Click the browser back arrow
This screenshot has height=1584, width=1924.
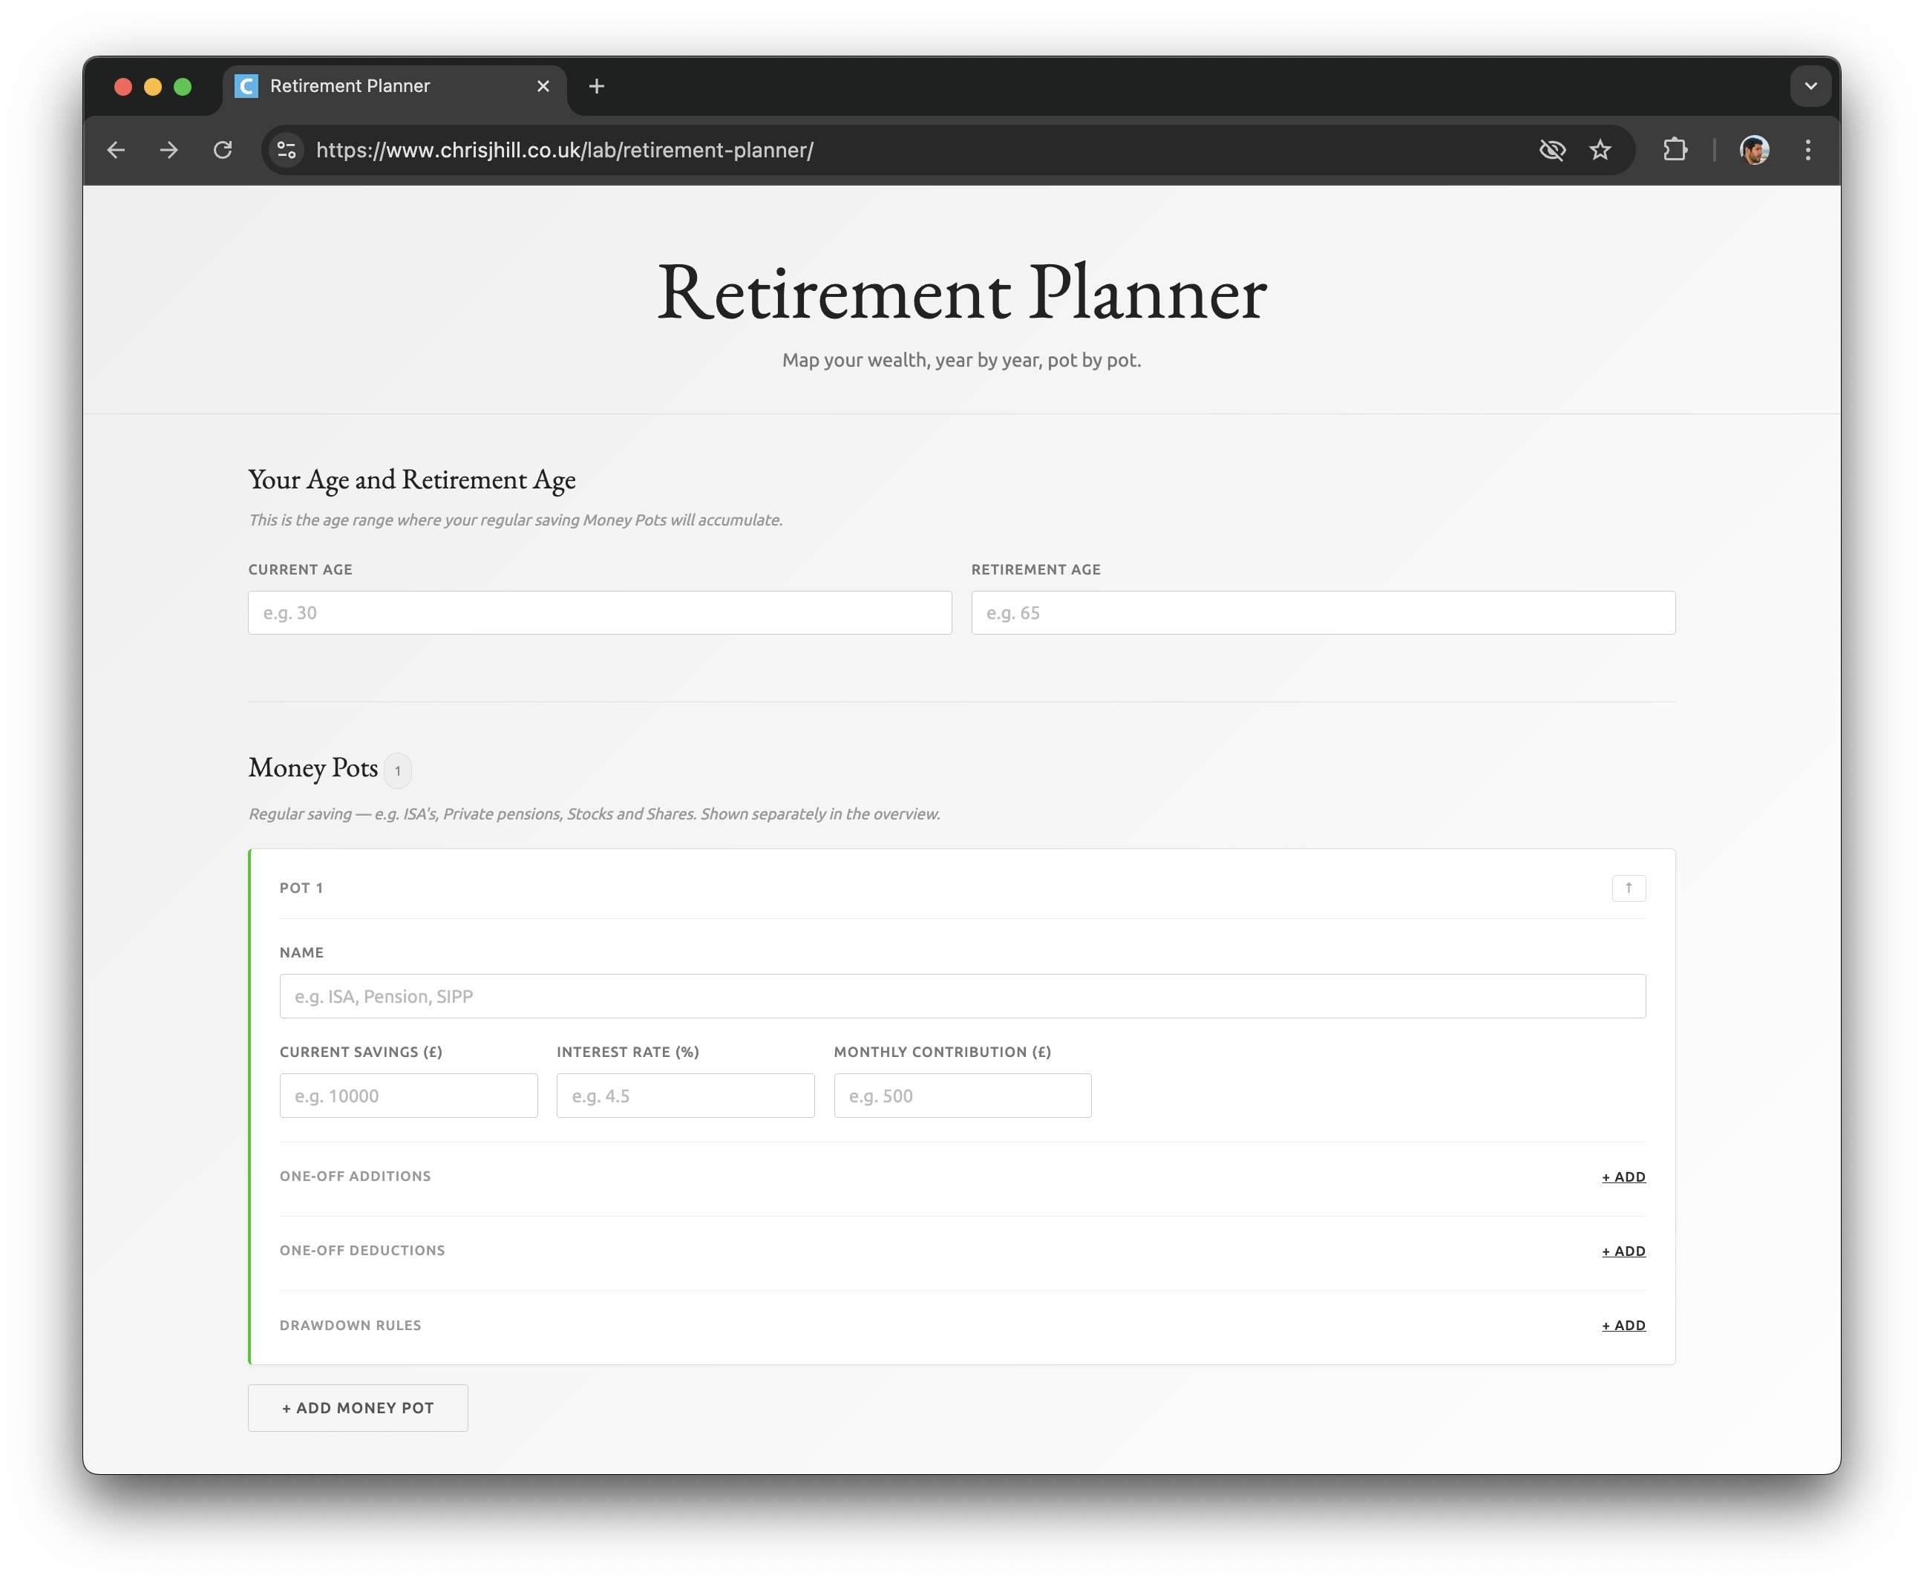(116, 150)
